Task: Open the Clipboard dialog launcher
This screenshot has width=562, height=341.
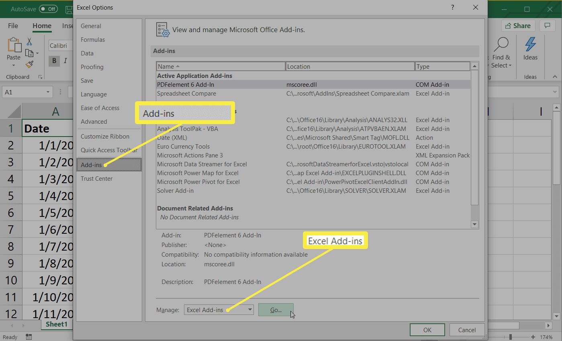Action: (40, 77)
